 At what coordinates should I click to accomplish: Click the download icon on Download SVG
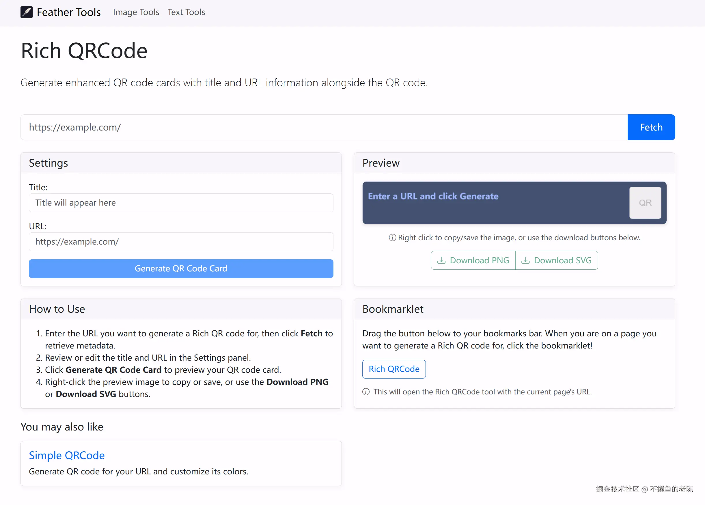coord(525,260)
